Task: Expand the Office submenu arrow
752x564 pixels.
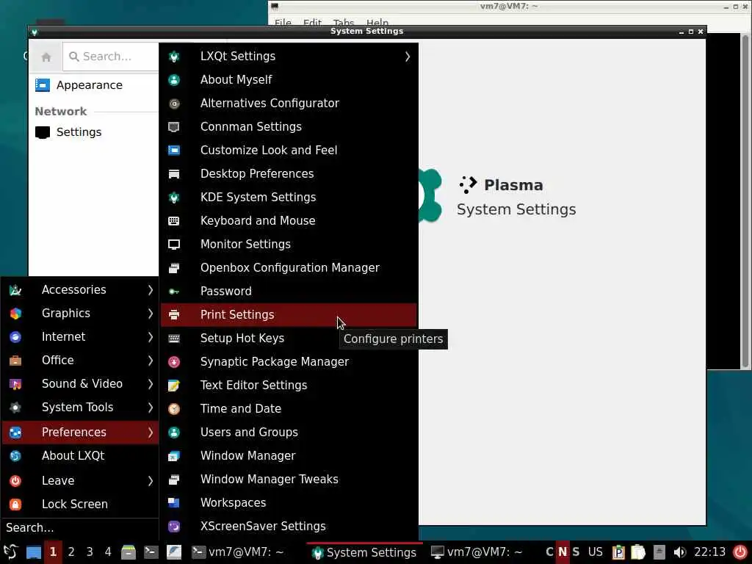Action: pyautogui.click(x=150, y=360)
